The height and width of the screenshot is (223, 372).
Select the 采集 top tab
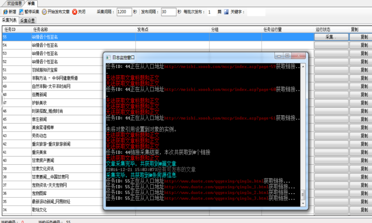coord(31,3)
